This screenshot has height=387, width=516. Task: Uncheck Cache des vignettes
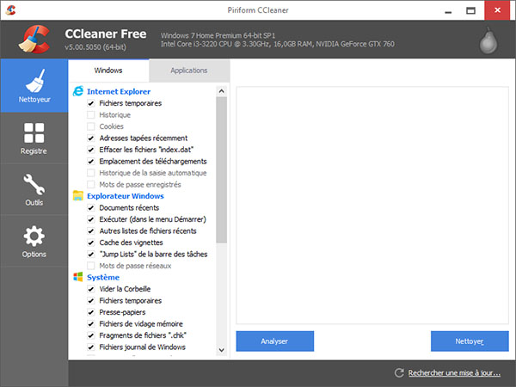[x=91, y=243]
